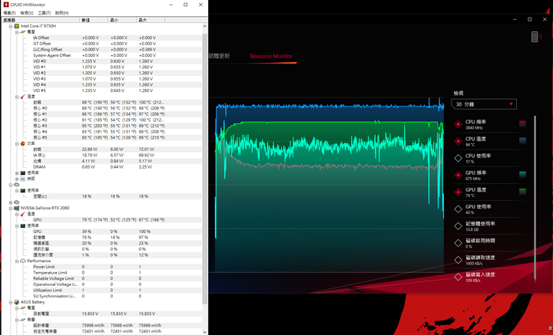The height and width of the screenshot is (335, 553).
Task: Click the 最小 column header
Action: [122, 20]
